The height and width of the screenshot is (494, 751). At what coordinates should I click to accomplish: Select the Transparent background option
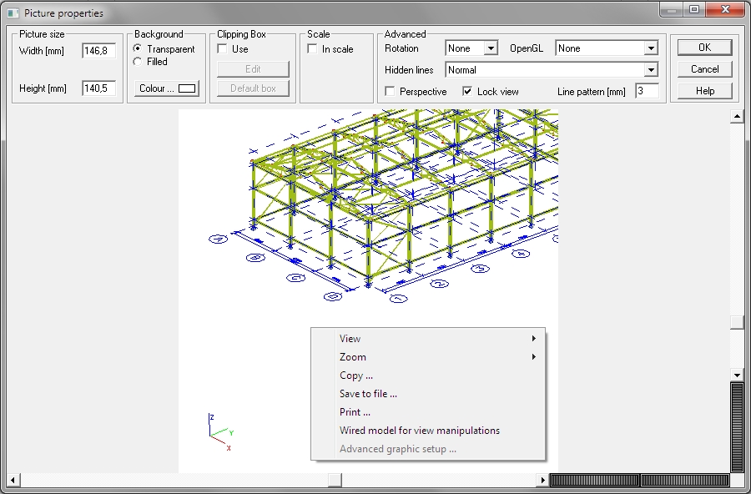coord(138,49)
